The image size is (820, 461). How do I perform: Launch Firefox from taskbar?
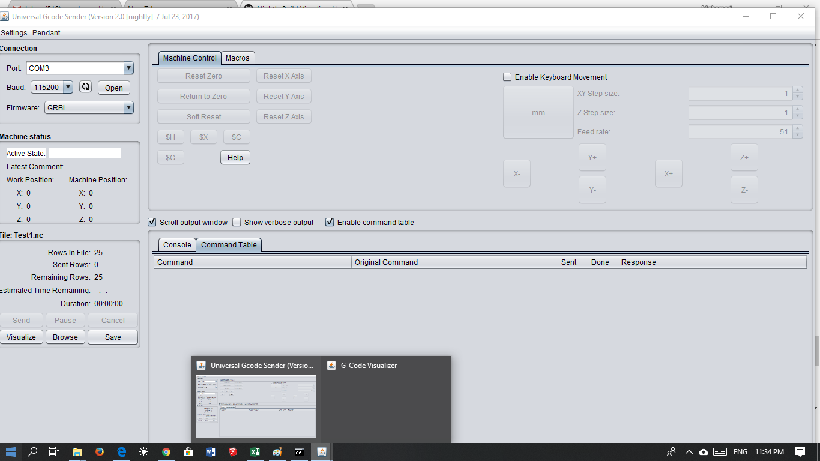pos(100,452)
